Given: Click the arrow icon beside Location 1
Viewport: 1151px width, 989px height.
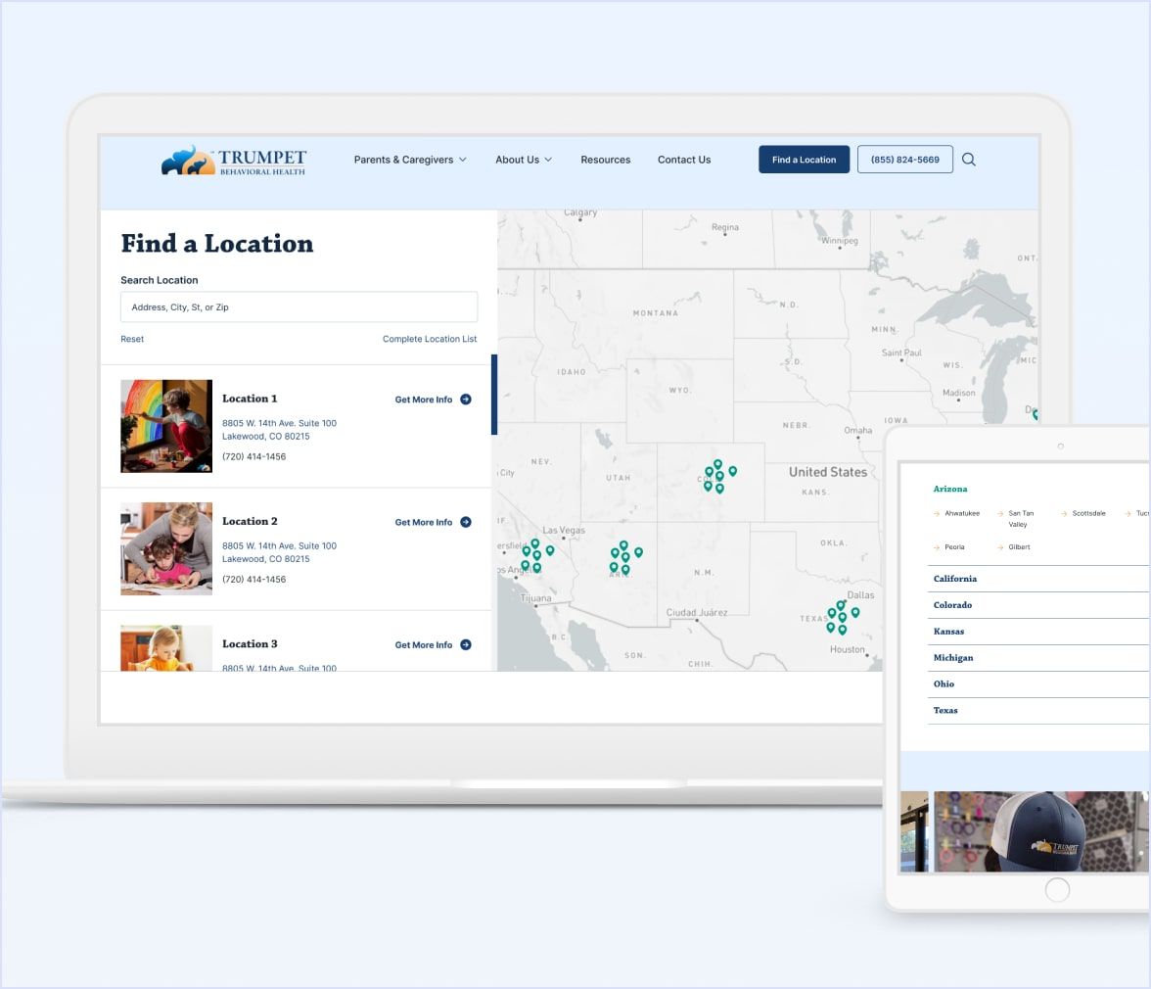Looking at the screenshot, I should click(x=466, y=400).
